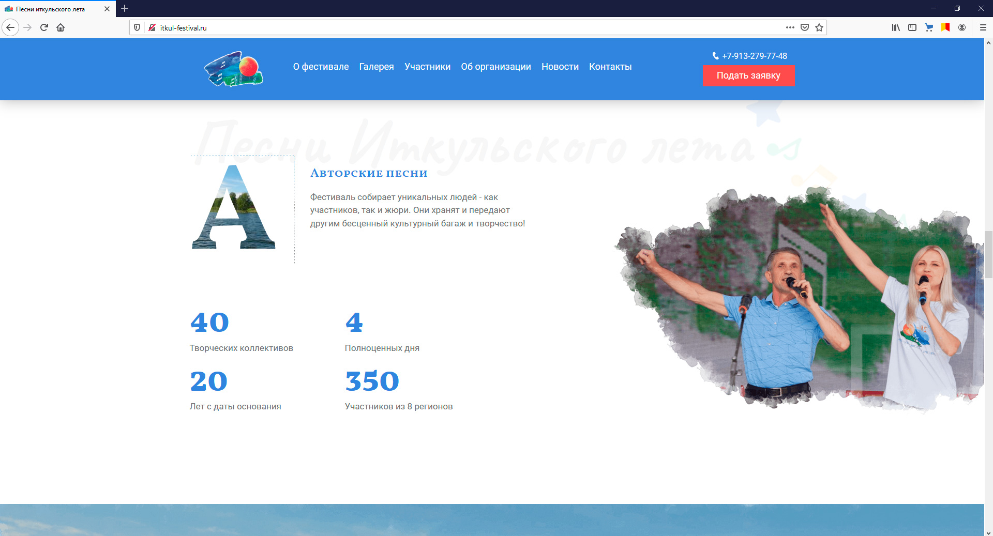The height and width of the screenshot is (536, 993).
Task: Click the phone icon near number
Action: 715,56
